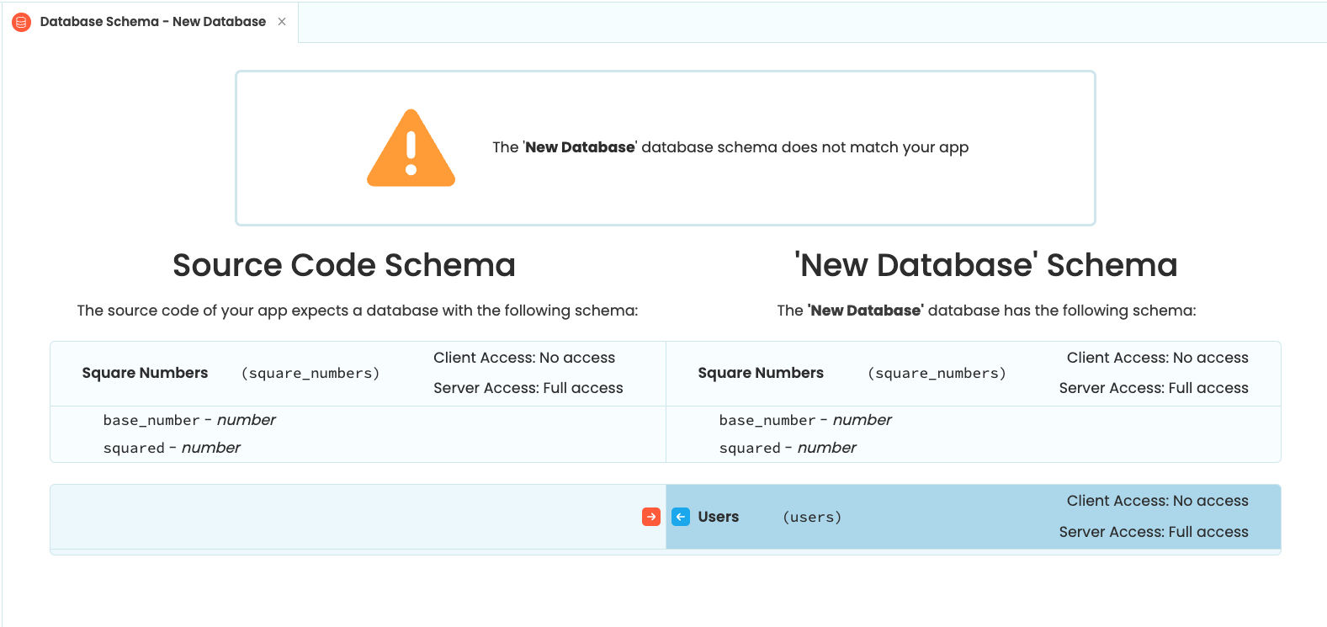Viewport: 1327px width, 627px height.
Task: Click the Users table name
Action: click(x=718, y=517)
